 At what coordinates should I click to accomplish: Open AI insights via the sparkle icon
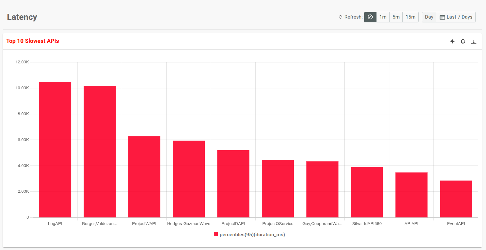(x=452, y=41)
